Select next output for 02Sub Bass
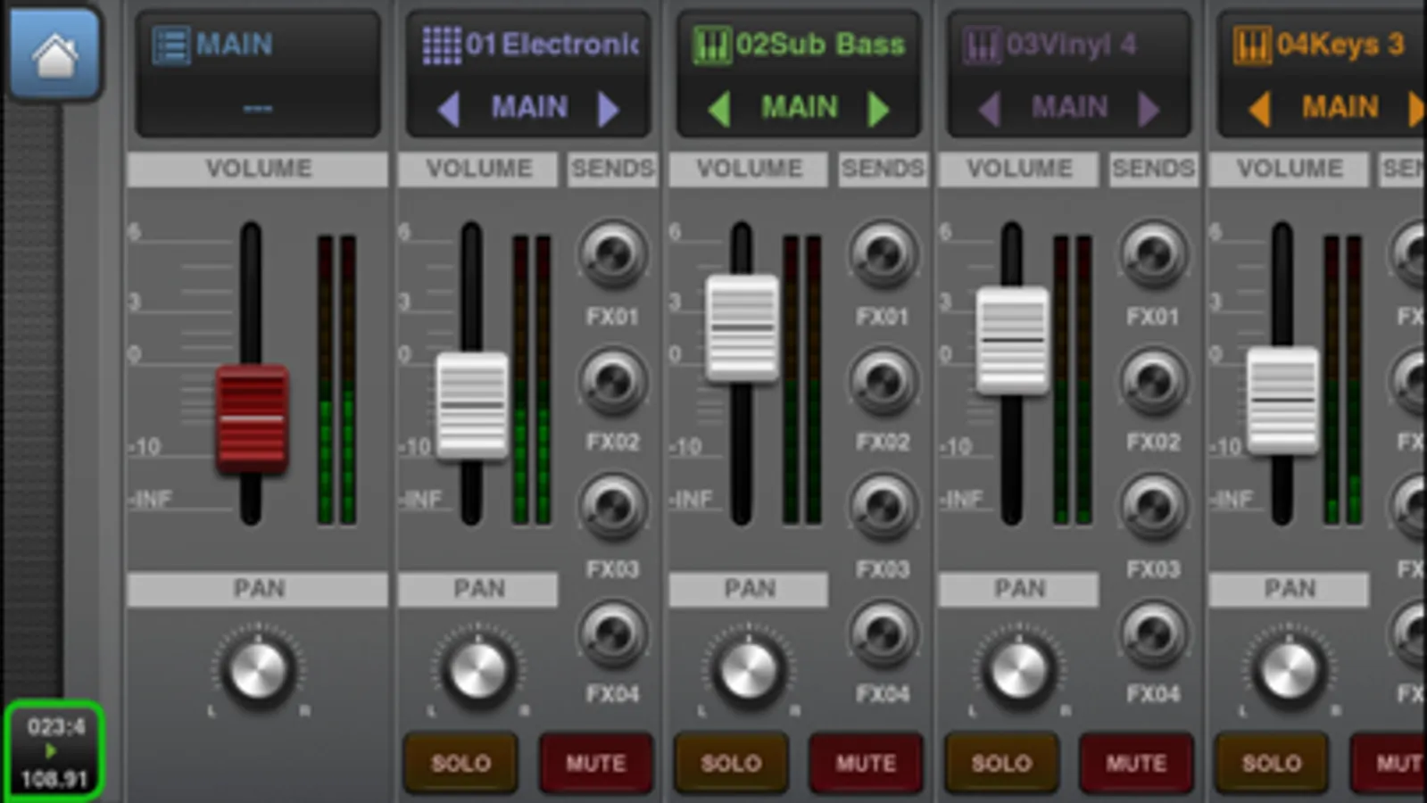 click(x=879, y=109)
